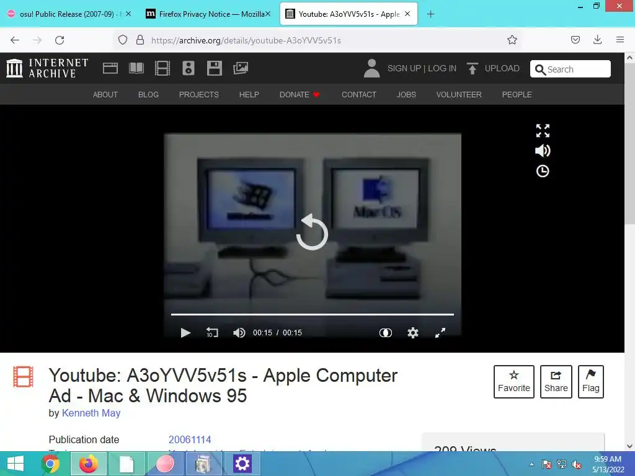Click the Favorite button
This screenshot has height=476, width=635.
(514, 382)
